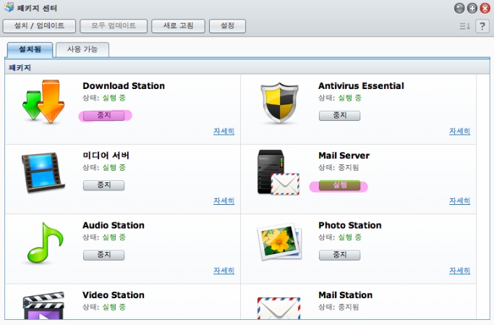Image resolution: width=494 pixels, height=325 pixels.
Task: Open the 설정 button
Action: [x=227, y=26]
